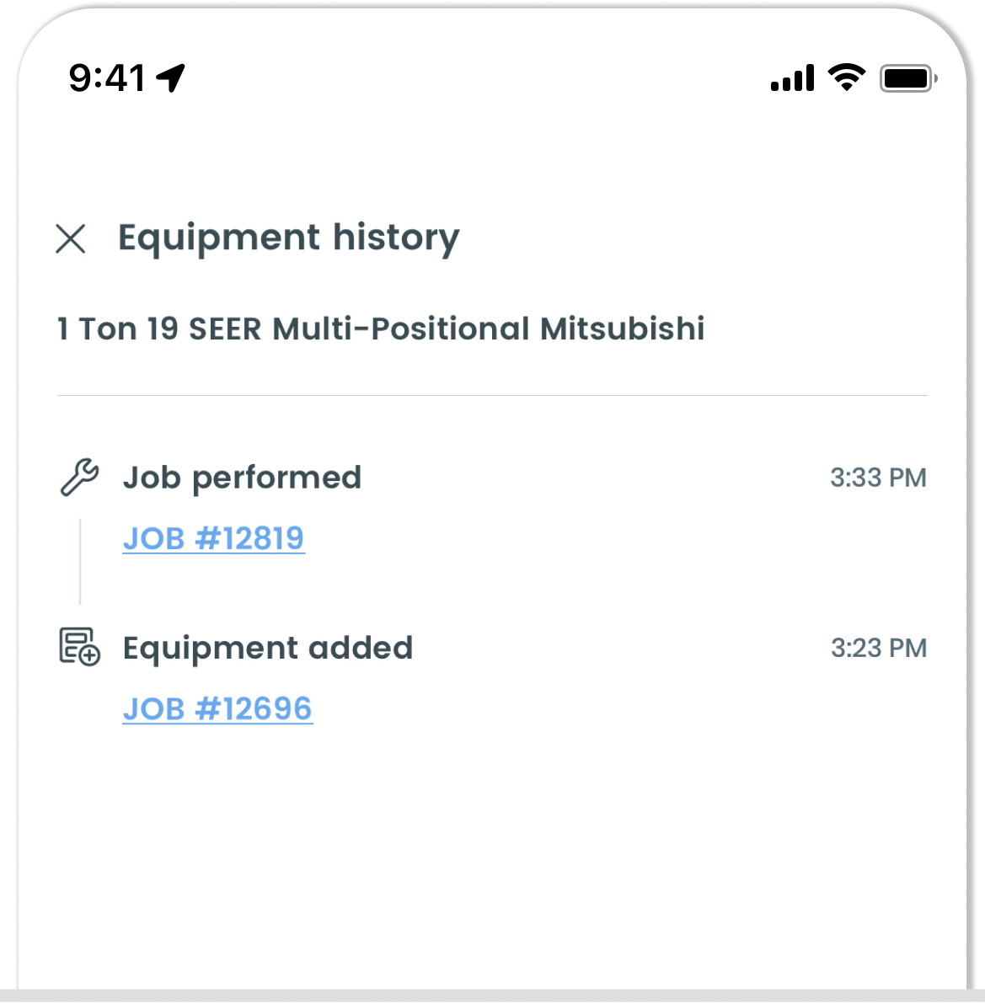Tap the wrench icon beside Job performed
The image size is (985, 1004).
click(79, 477)
